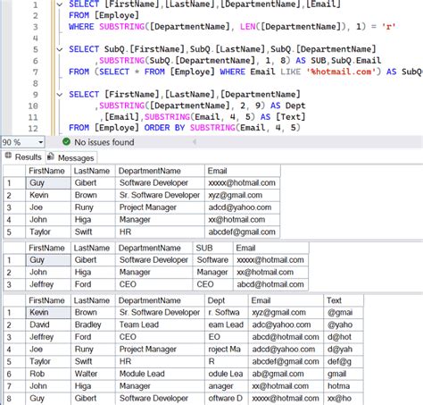Select the @yaho cell in Text column

coord(344,325)
